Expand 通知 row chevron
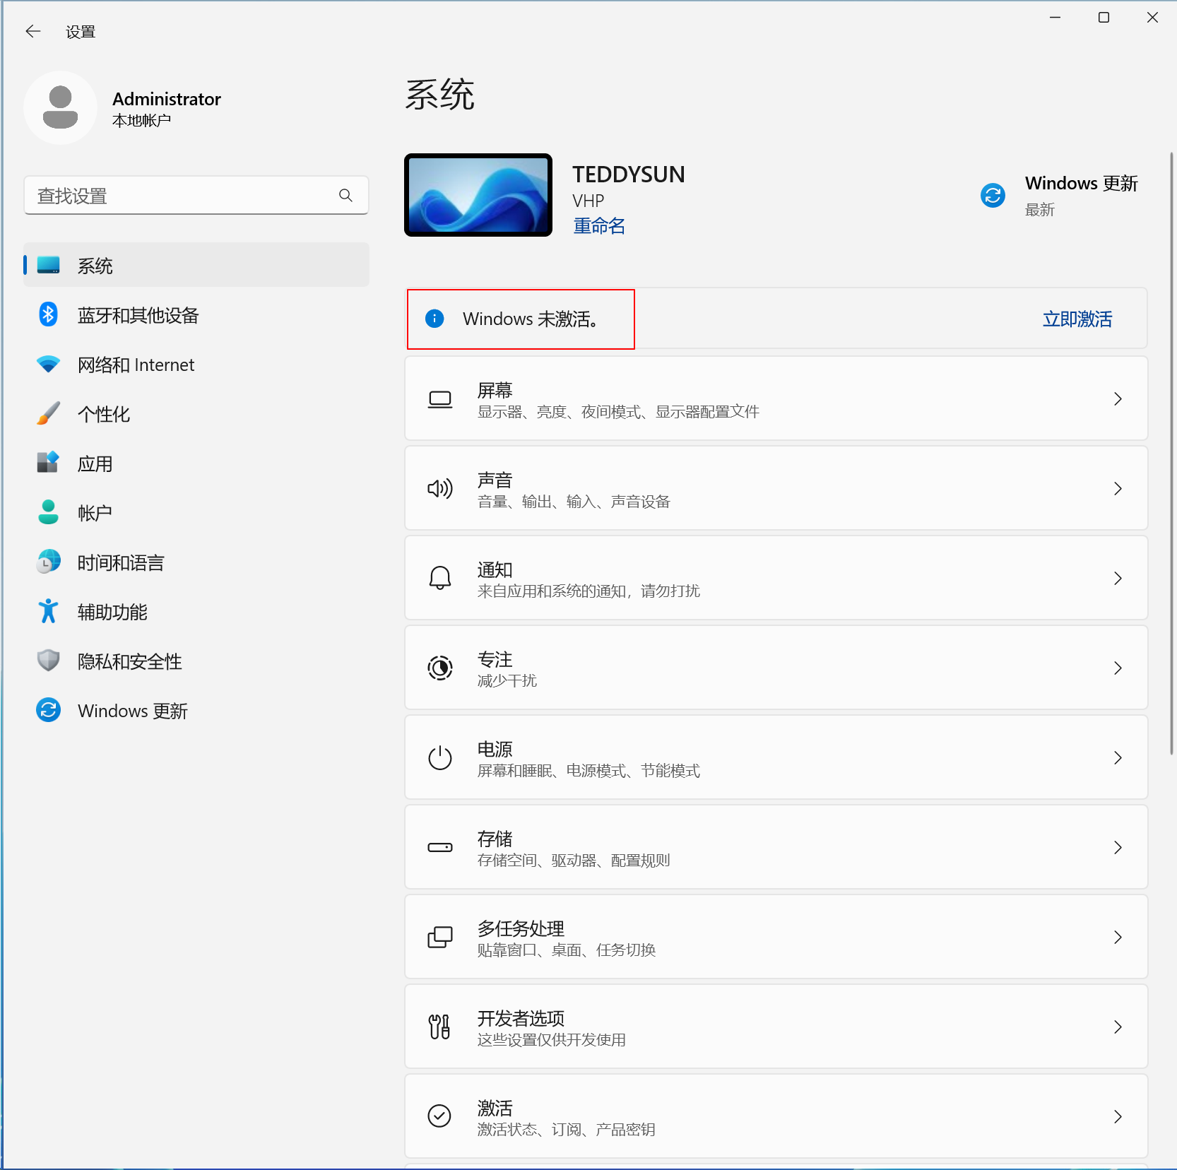This screenshot has height=1170, width=1177. [1118, 579]
